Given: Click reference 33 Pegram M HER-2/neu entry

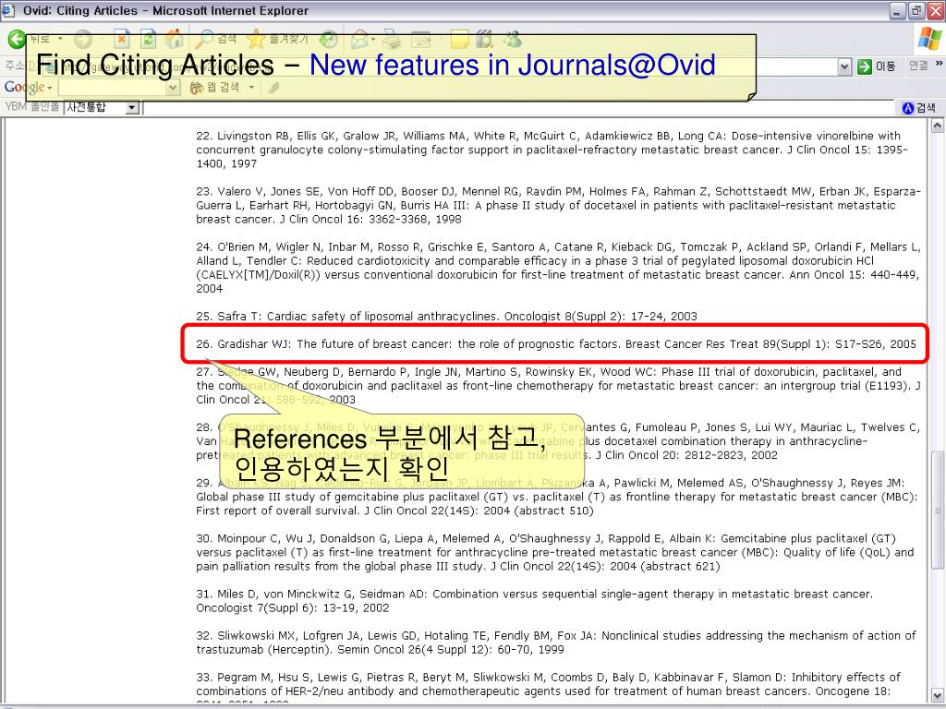Looking at the screenshot, I should [549, 688].
